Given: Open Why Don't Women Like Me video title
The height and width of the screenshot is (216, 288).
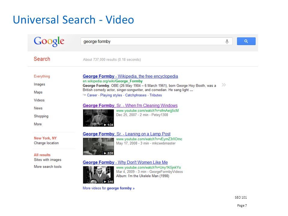Looking at the screenshot, I should point(125,162).
